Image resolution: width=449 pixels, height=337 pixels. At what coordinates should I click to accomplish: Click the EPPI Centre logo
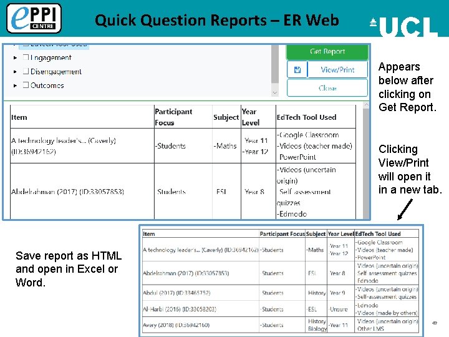tap(34, 18)
